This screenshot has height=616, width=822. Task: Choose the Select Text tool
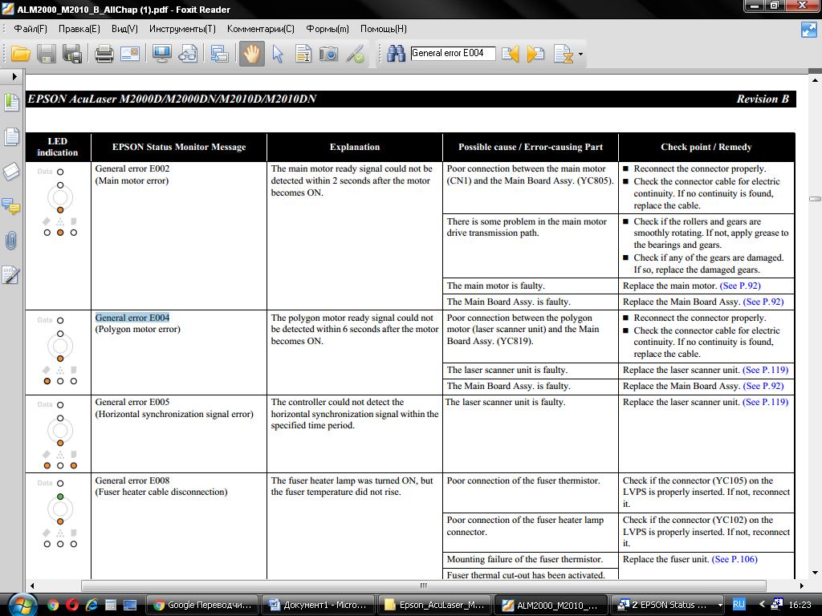303,54
